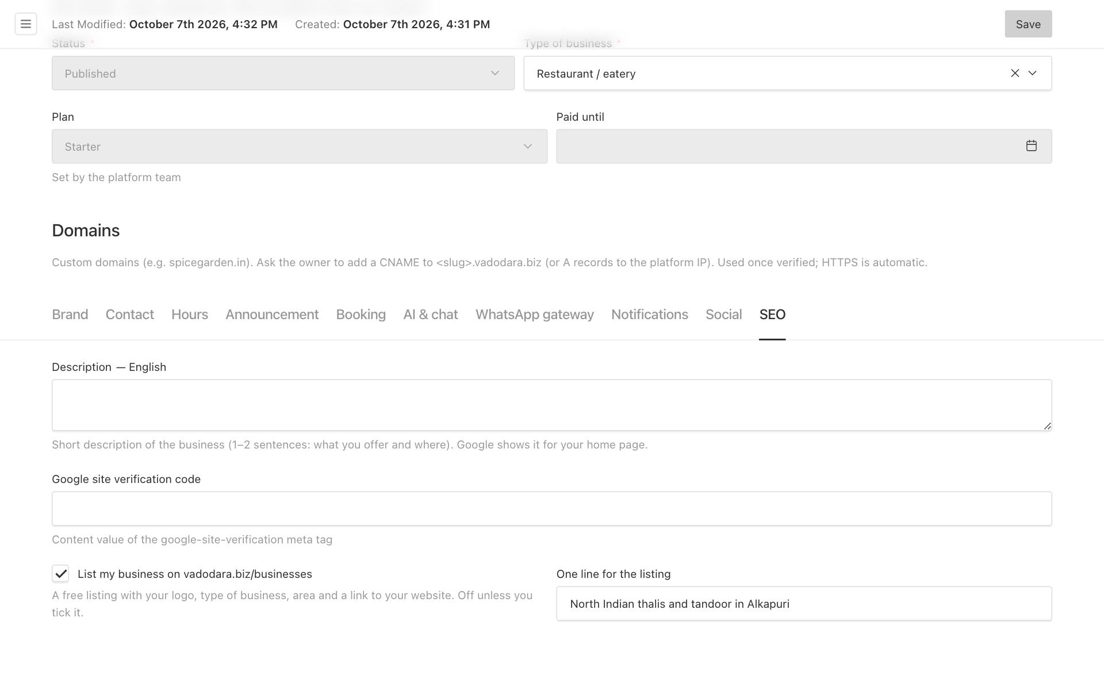This screenshot has height=690, width=1104.
Task: Click the 'Set by the platform team' note
Action: click(116, 178)
